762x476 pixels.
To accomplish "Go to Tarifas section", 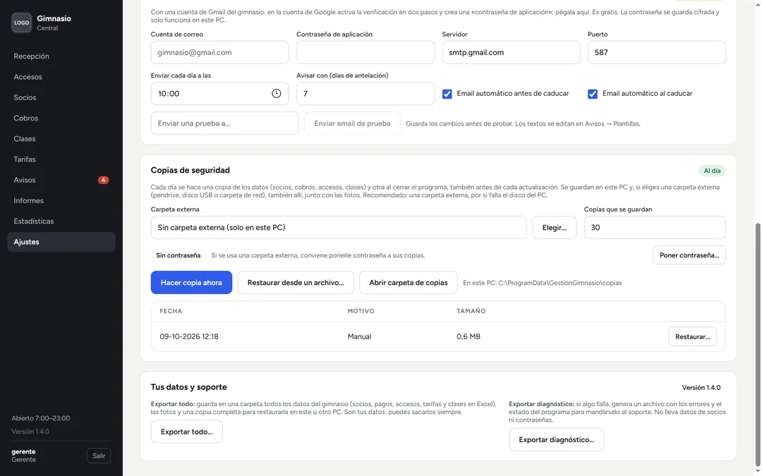I will [x=61, y=159].
